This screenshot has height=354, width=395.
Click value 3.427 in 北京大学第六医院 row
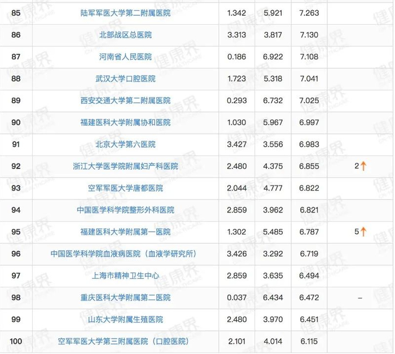click(x=236, y=144)
